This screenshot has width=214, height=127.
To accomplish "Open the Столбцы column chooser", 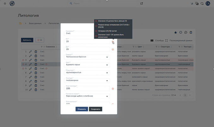I will click(157, 40).
